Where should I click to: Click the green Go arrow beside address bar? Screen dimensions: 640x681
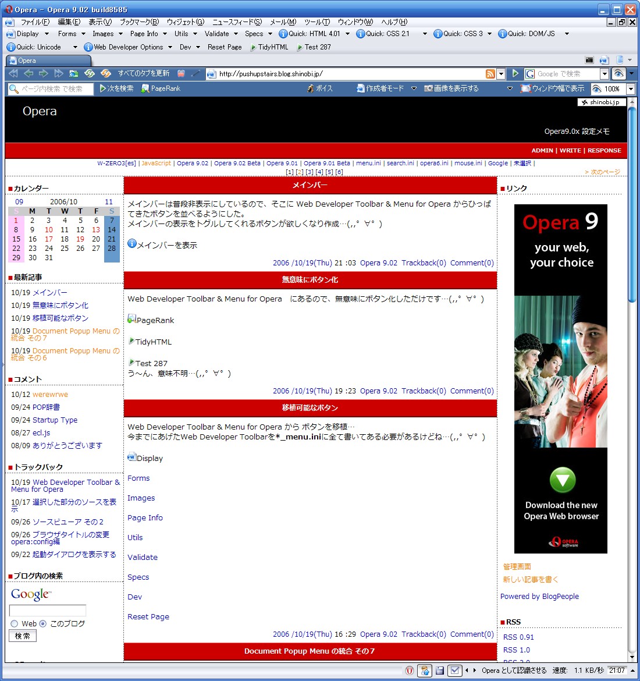[x=515, y=73]
